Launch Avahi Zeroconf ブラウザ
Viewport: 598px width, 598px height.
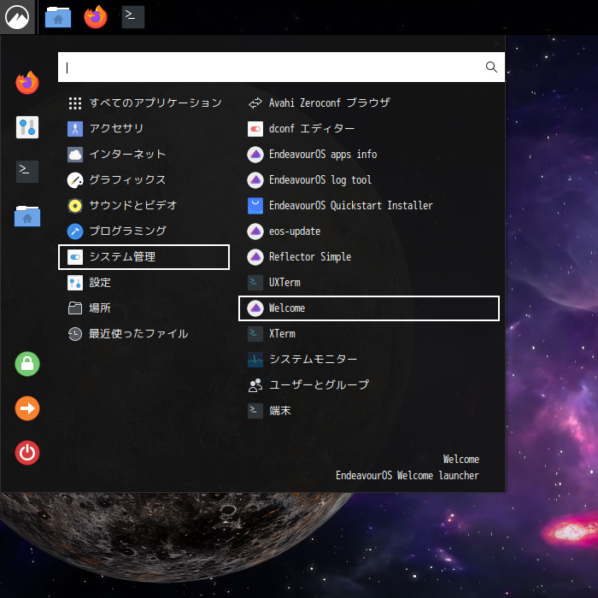(x=369, y=103)
